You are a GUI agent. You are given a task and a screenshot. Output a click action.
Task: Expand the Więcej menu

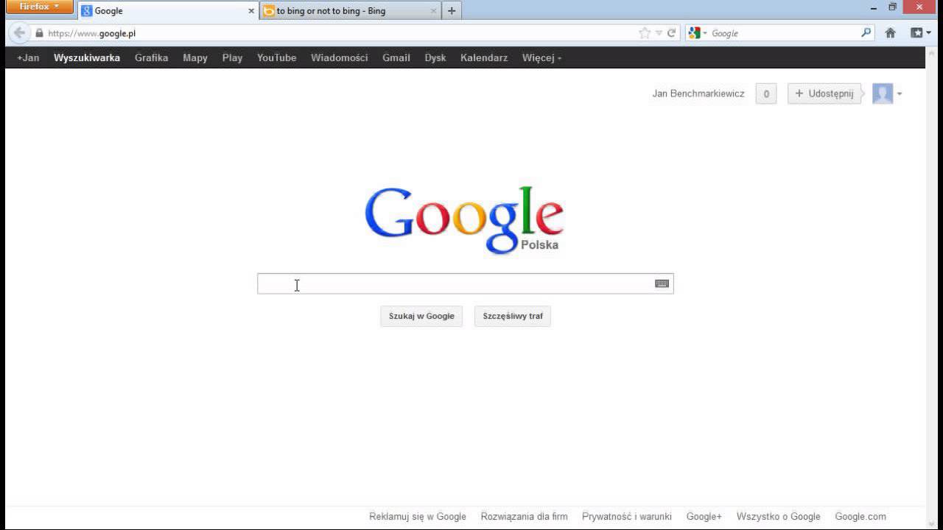tap(541, 57)
